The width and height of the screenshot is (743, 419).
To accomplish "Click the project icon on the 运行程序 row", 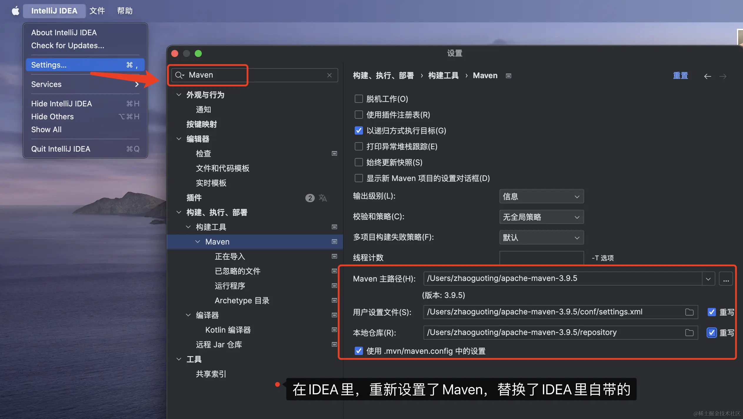I will [x=334, y=286].
